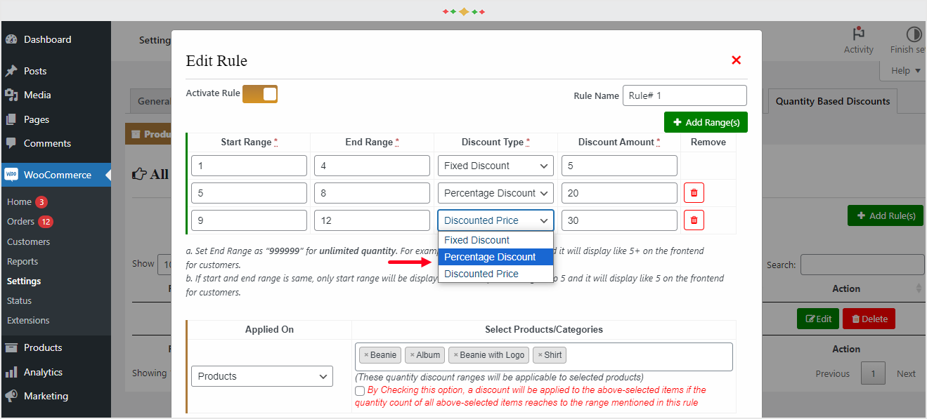Viewport: 927px width, 419px height.
Task: Disable the Activate Rule toggle
Action: (x=260, y=93)
